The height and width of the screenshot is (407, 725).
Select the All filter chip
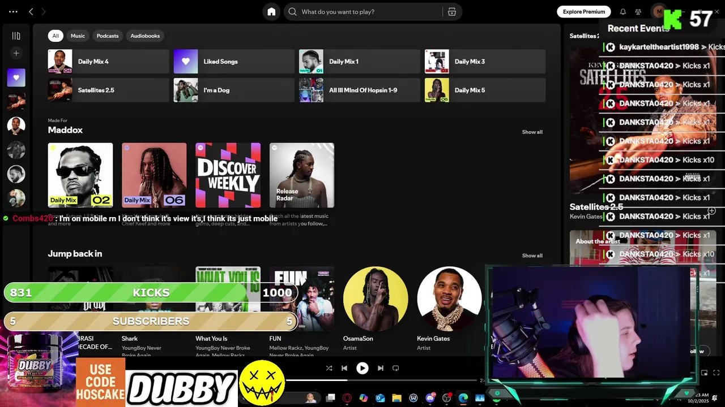tap(56, 36)
